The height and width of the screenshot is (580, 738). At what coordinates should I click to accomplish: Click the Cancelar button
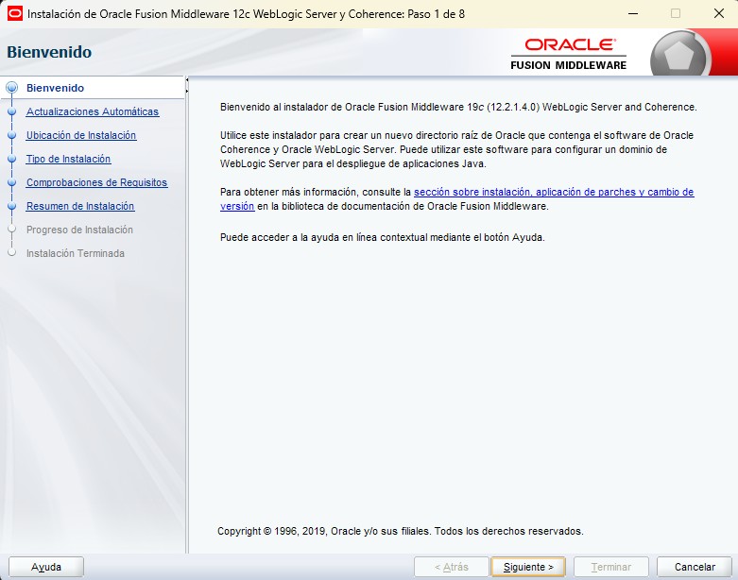point(695,567)
